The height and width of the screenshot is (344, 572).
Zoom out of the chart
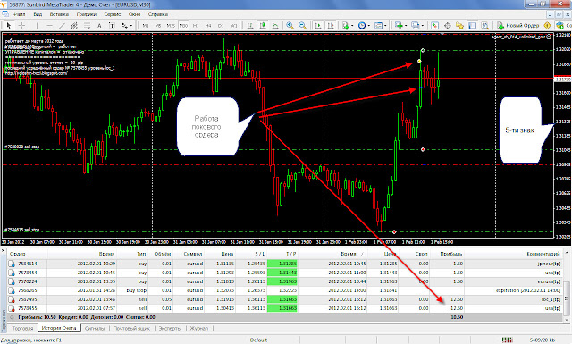tap(302, 26)
